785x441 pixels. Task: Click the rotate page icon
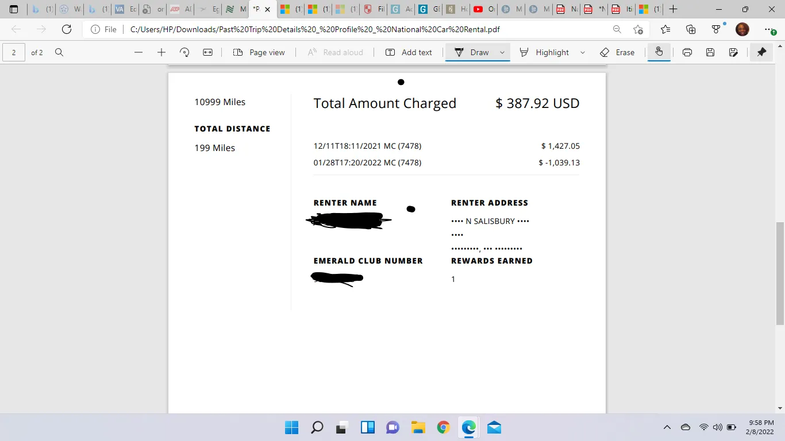[x=184, y=52]
